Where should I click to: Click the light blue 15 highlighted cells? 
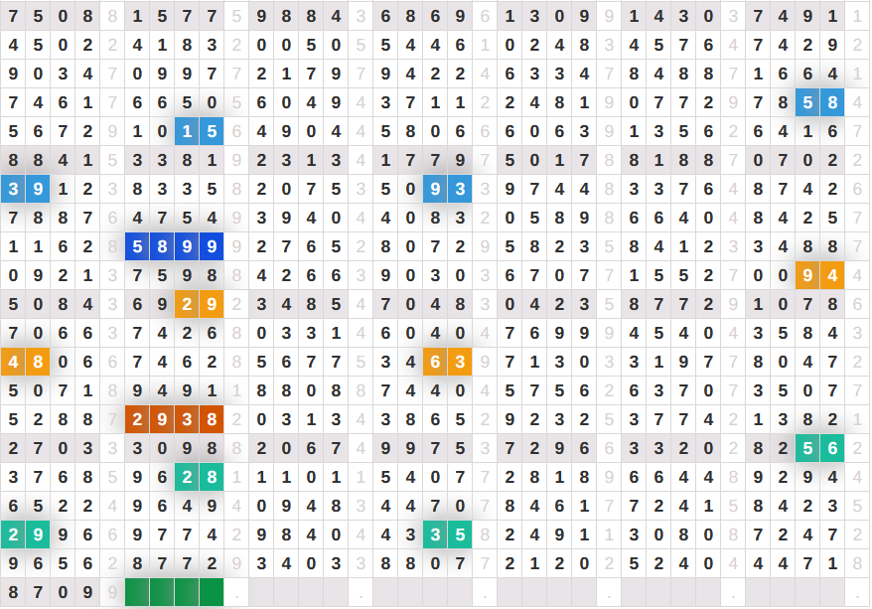point(199,131)
